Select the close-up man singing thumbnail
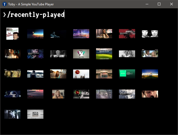This screenshot has width=178, height=135. click(x=150, y=94)
